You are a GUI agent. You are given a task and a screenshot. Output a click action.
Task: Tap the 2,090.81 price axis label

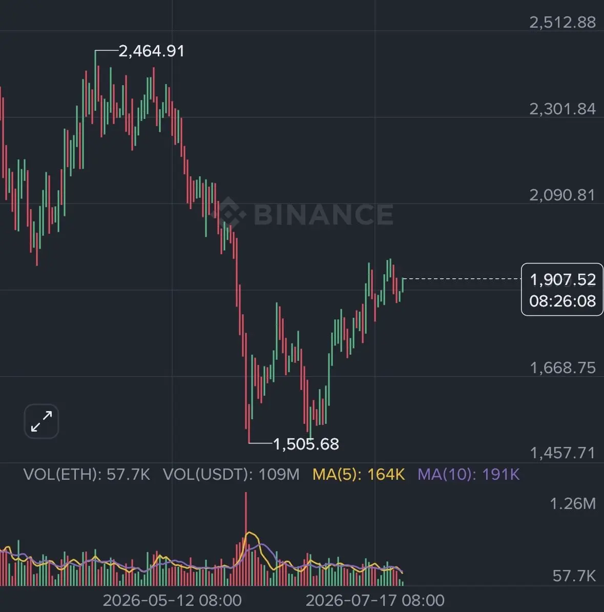pyautogui.click(x=563, y=195)
